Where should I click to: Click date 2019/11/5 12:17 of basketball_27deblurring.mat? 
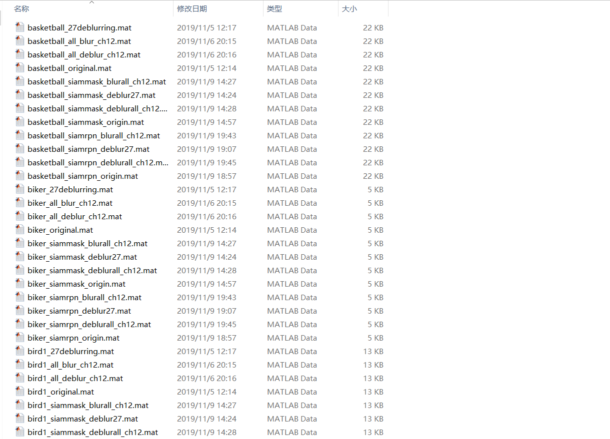tap(206, 27)
